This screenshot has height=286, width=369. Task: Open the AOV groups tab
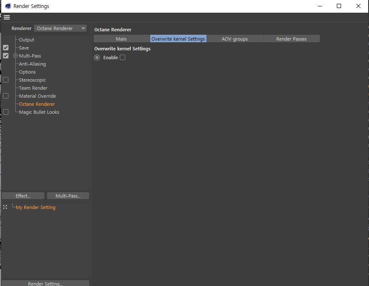234,39
